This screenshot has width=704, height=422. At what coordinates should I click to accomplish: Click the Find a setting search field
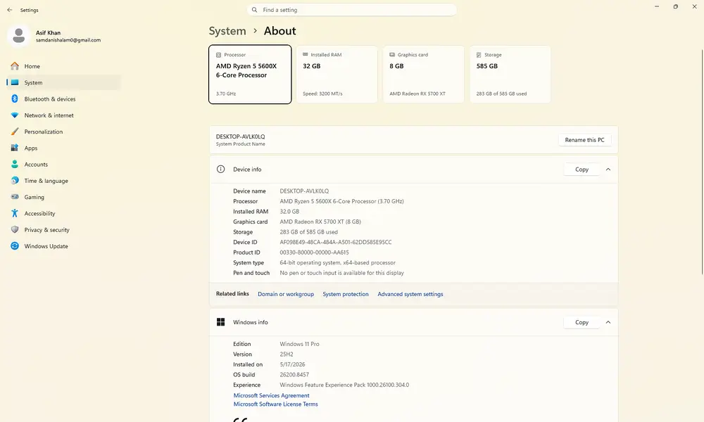point(351,10)
